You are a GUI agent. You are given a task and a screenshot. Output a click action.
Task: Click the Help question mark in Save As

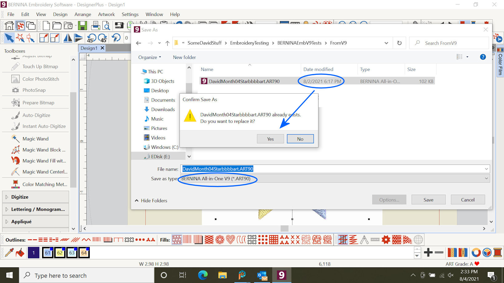click(x=483, y=57)
